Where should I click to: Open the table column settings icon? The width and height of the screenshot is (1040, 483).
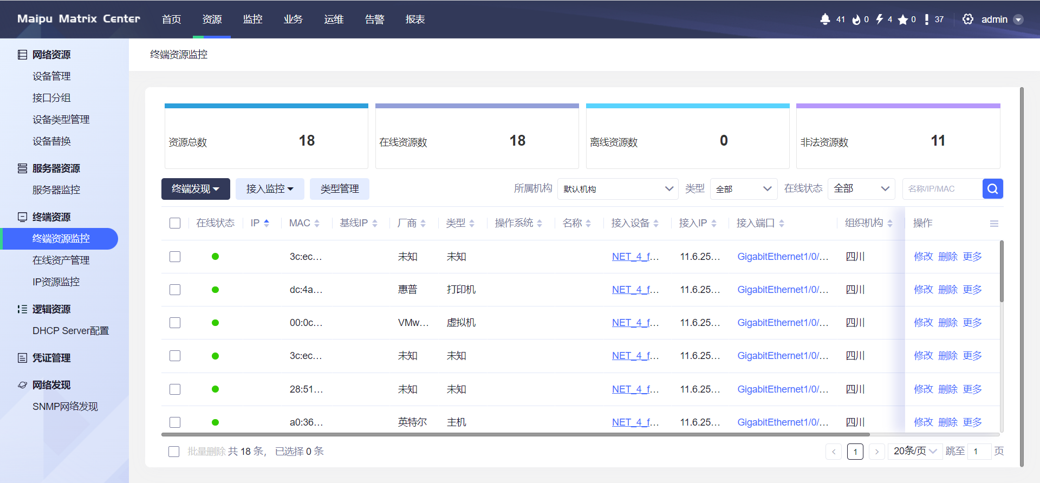pyautogui.click(x=994, y=224)
